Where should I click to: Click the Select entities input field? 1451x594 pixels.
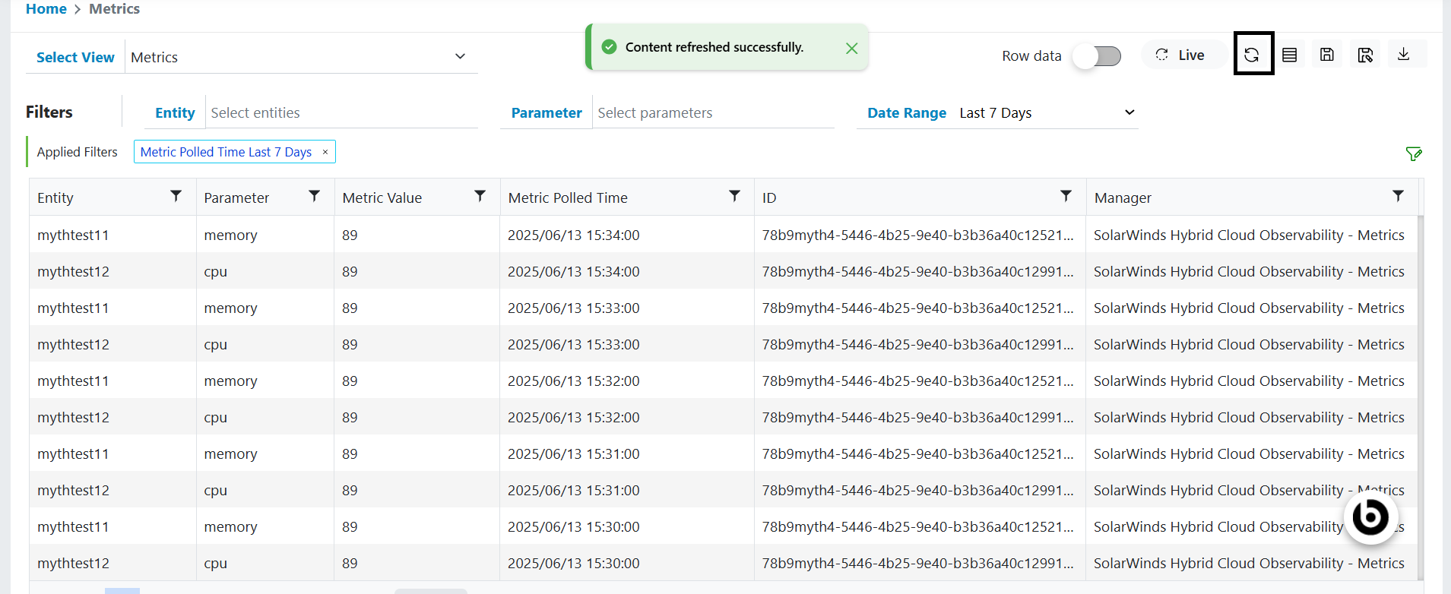click(342, 113)
